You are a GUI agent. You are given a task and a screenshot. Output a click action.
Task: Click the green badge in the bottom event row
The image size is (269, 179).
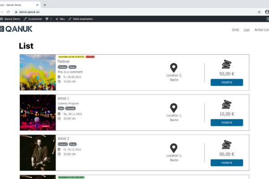[71, 177]
